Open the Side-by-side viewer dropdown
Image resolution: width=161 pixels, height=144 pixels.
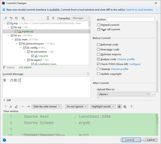(47, 106)
